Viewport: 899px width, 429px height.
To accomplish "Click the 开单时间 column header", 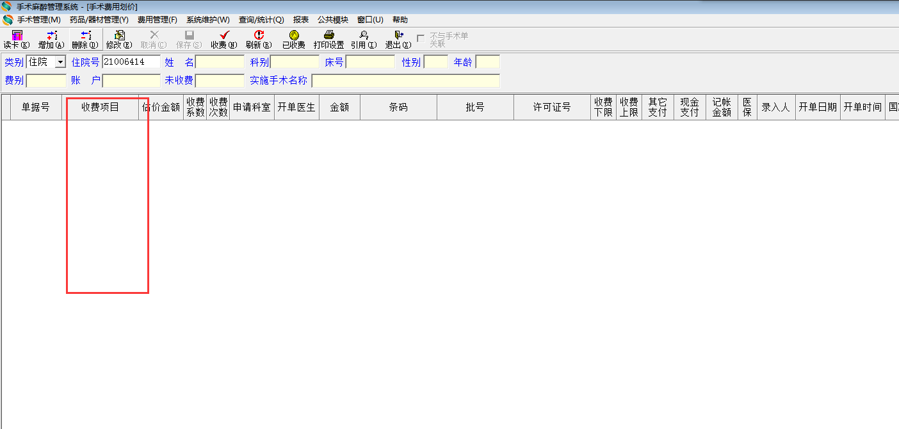I will coord(863,107).
